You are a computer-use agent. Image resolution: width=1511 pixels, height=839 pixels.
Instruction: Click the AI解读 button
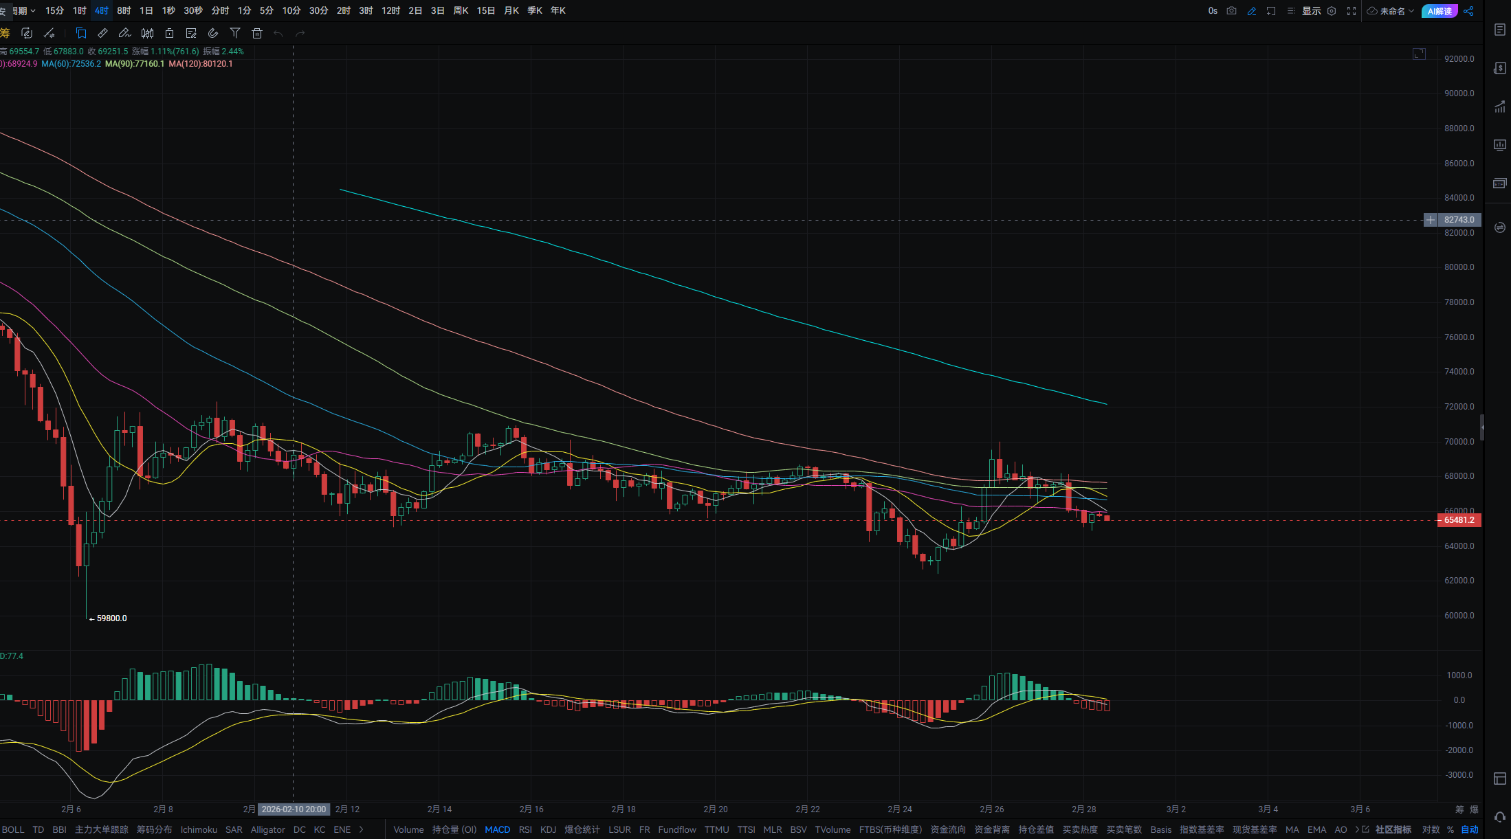[1440, 11]
